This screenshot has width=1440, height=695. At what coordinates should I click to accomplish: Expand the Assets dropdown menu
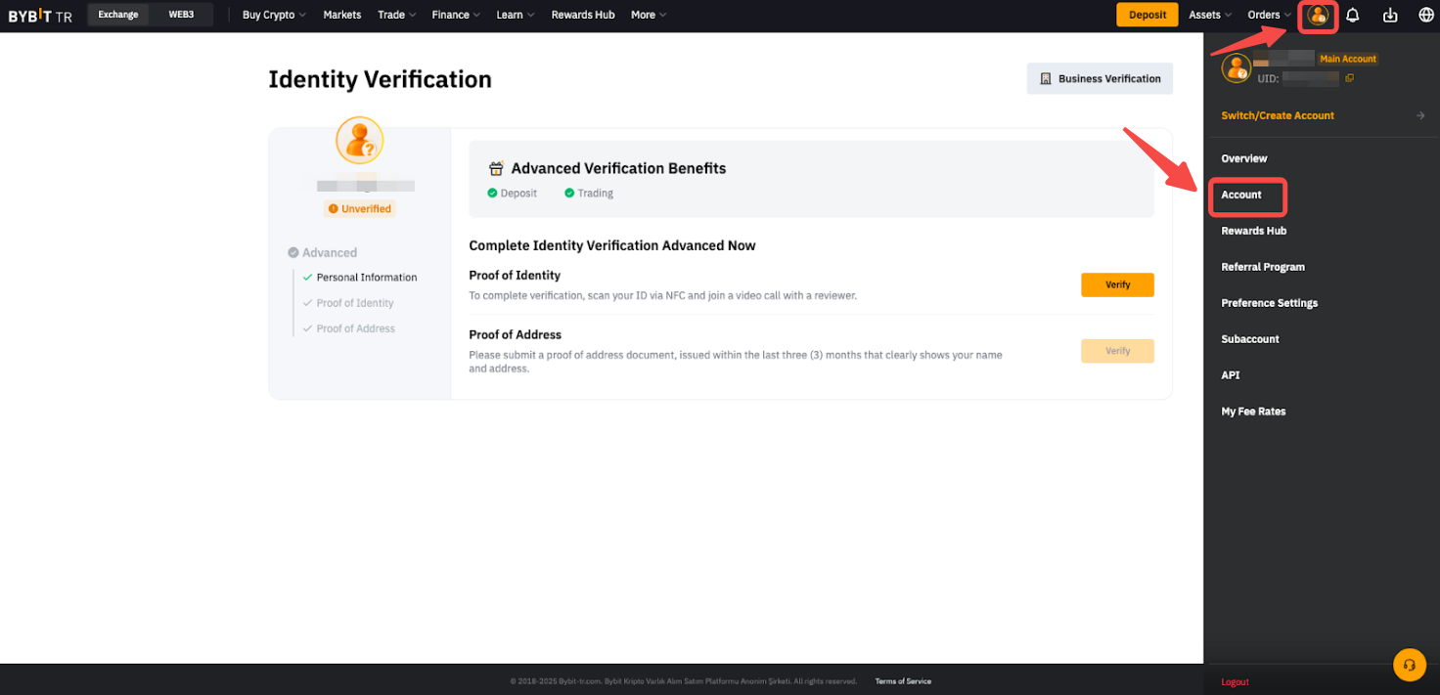coord(1210,15)
